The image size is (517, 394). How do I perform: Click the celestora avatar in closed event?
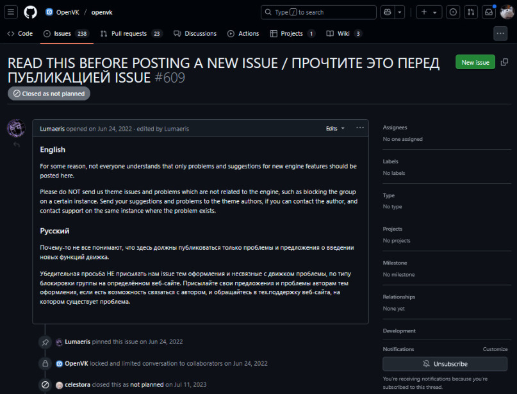[60, 385]
